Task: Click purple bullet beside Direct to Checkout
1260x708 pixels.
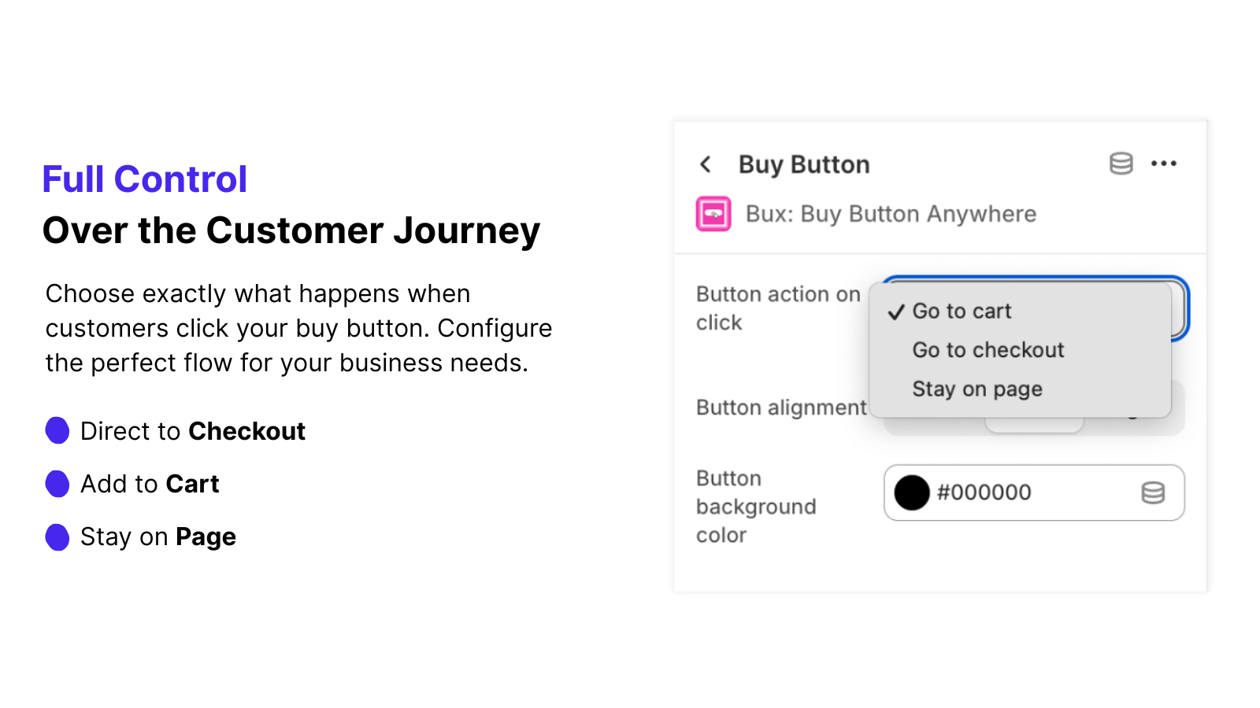Action: coord(57,430)
